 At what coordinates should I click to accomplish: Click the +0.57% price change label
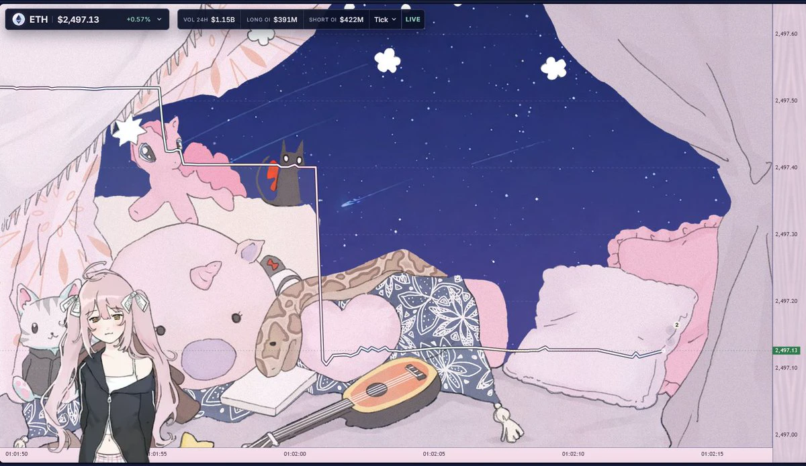tap(138, 19)
